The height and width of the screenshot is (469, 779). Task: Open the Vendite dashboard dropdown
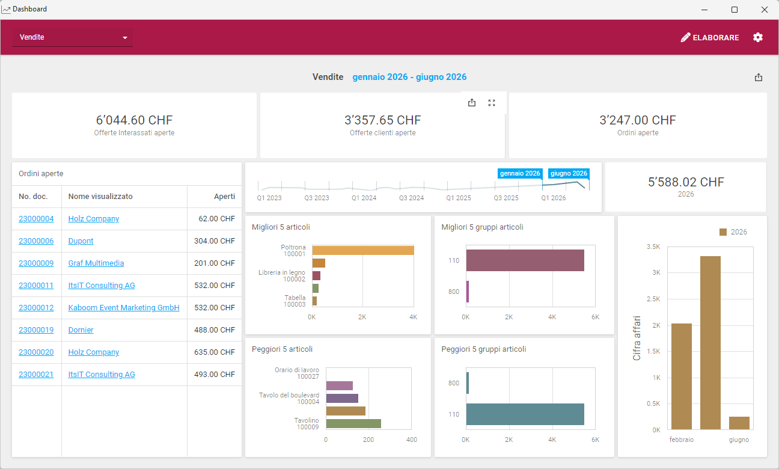coord(73,37)
